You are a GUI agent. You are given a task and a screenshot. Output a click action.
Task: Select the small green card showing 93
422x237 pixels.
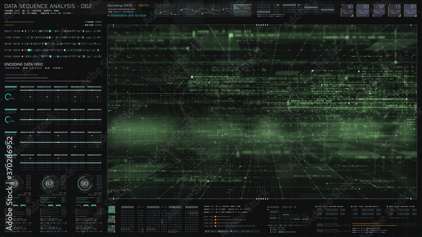(x=112, y=210)
